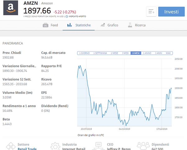Click the Ricavo value 265.47B

(47, 84)
